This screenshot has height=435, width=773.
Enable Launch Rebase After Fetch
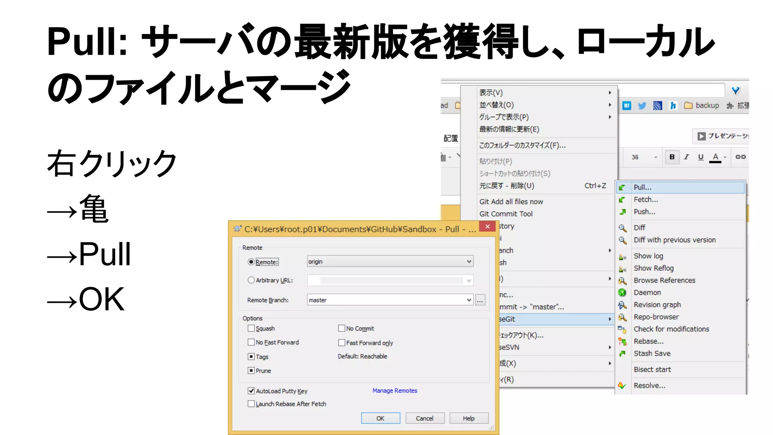point(251,404)
